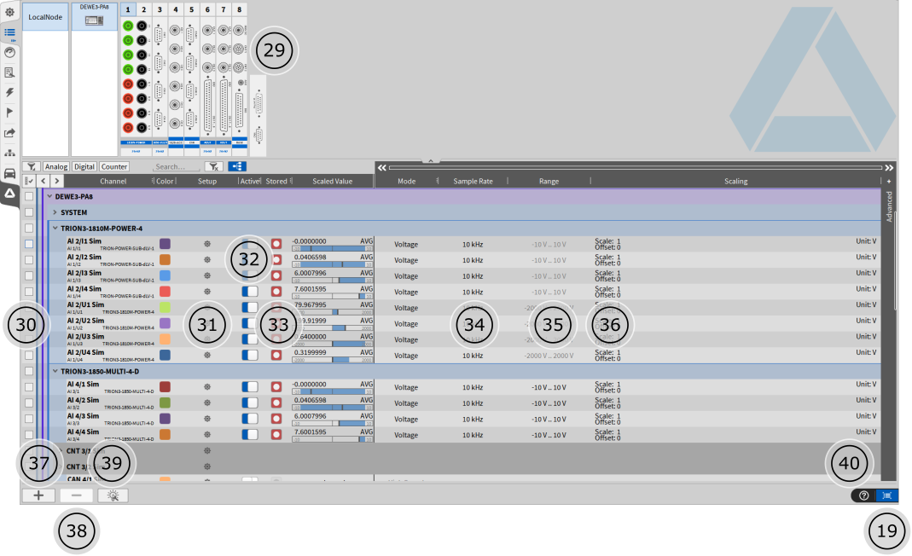Open setup gear for CNT 3/1 Sim

click(207, 451)
